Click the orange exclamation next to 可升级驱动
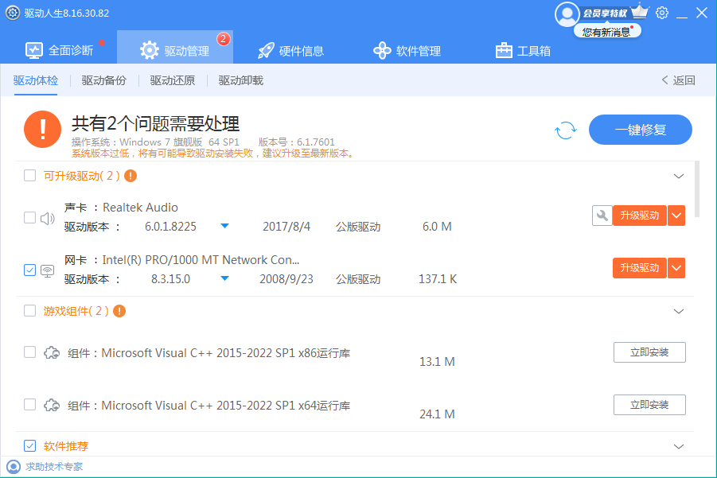Viewport: 717px width, 478px height. coord(131,176)
